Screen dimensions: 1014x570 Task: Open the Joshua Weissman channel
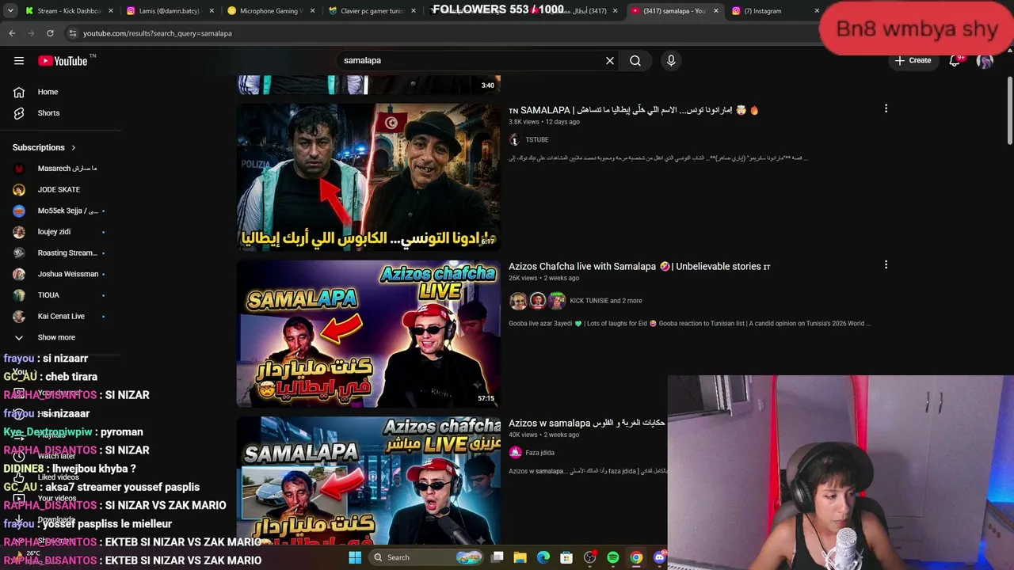pos(60,274)
